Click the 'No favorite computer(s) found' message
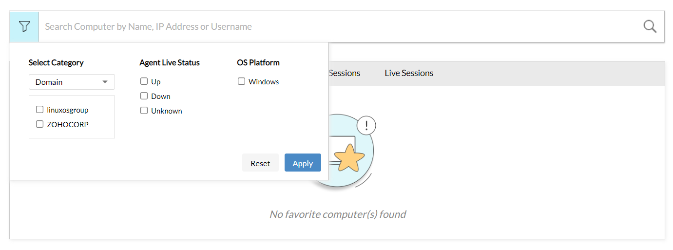The height and width of the screenshot is (250, 673). click(x=337, y=214)
